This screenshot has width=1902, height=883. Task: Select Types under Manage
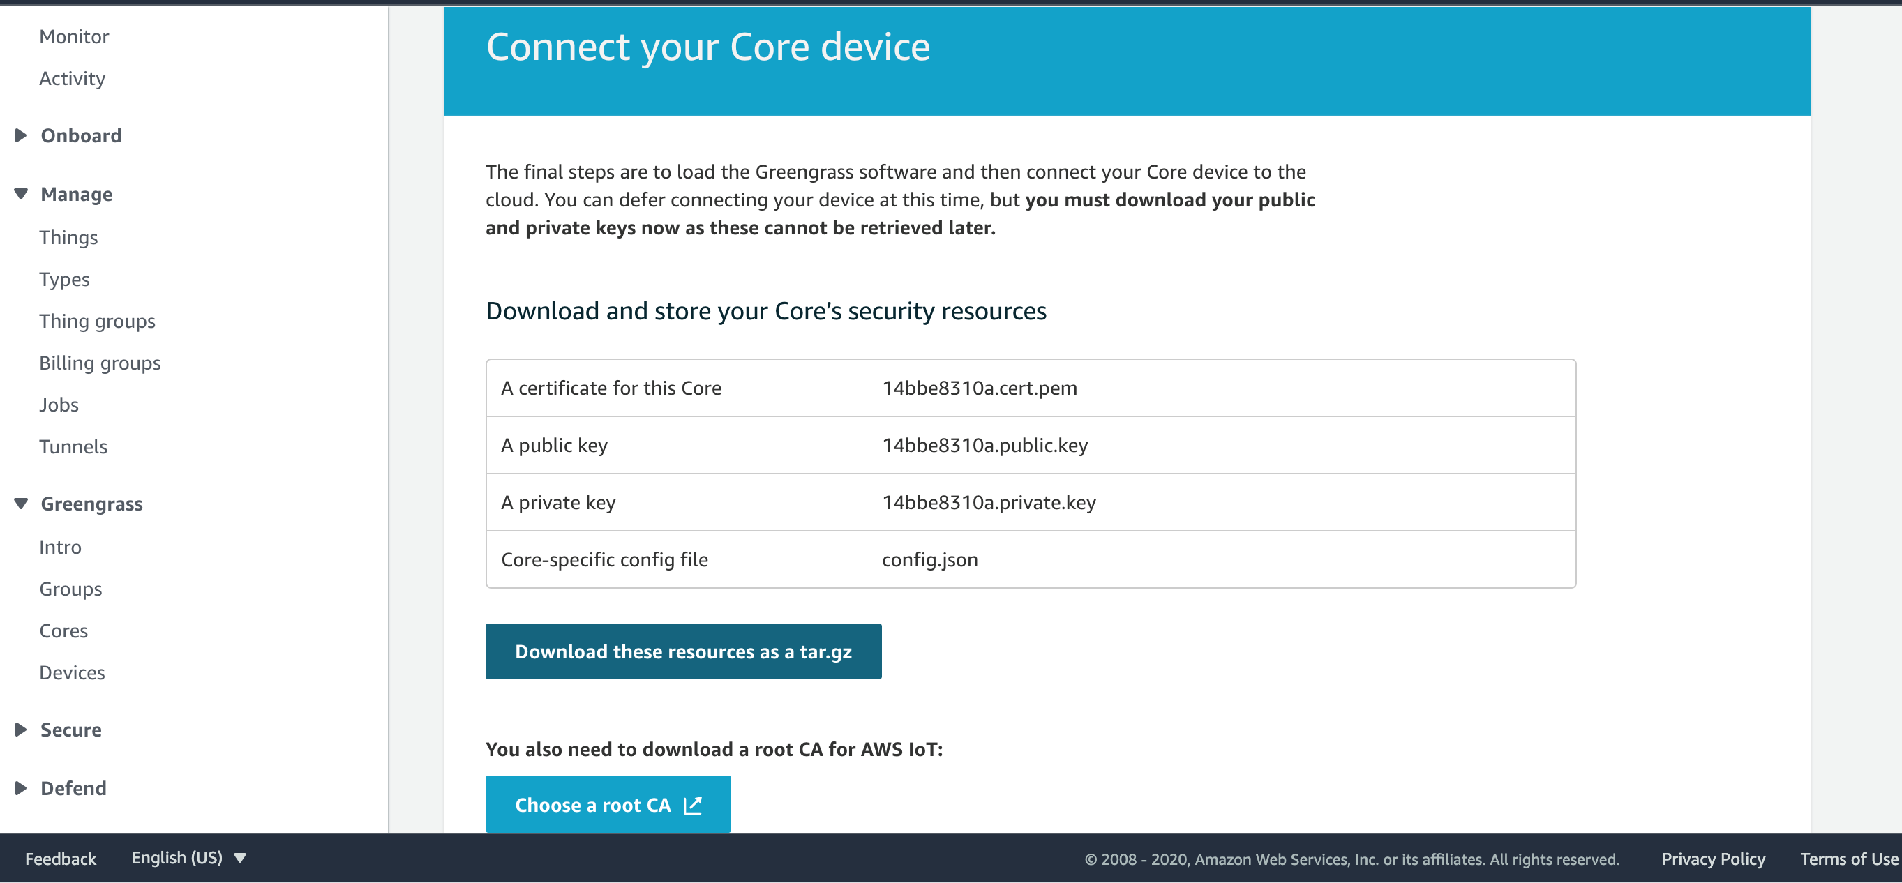[64, 279]
